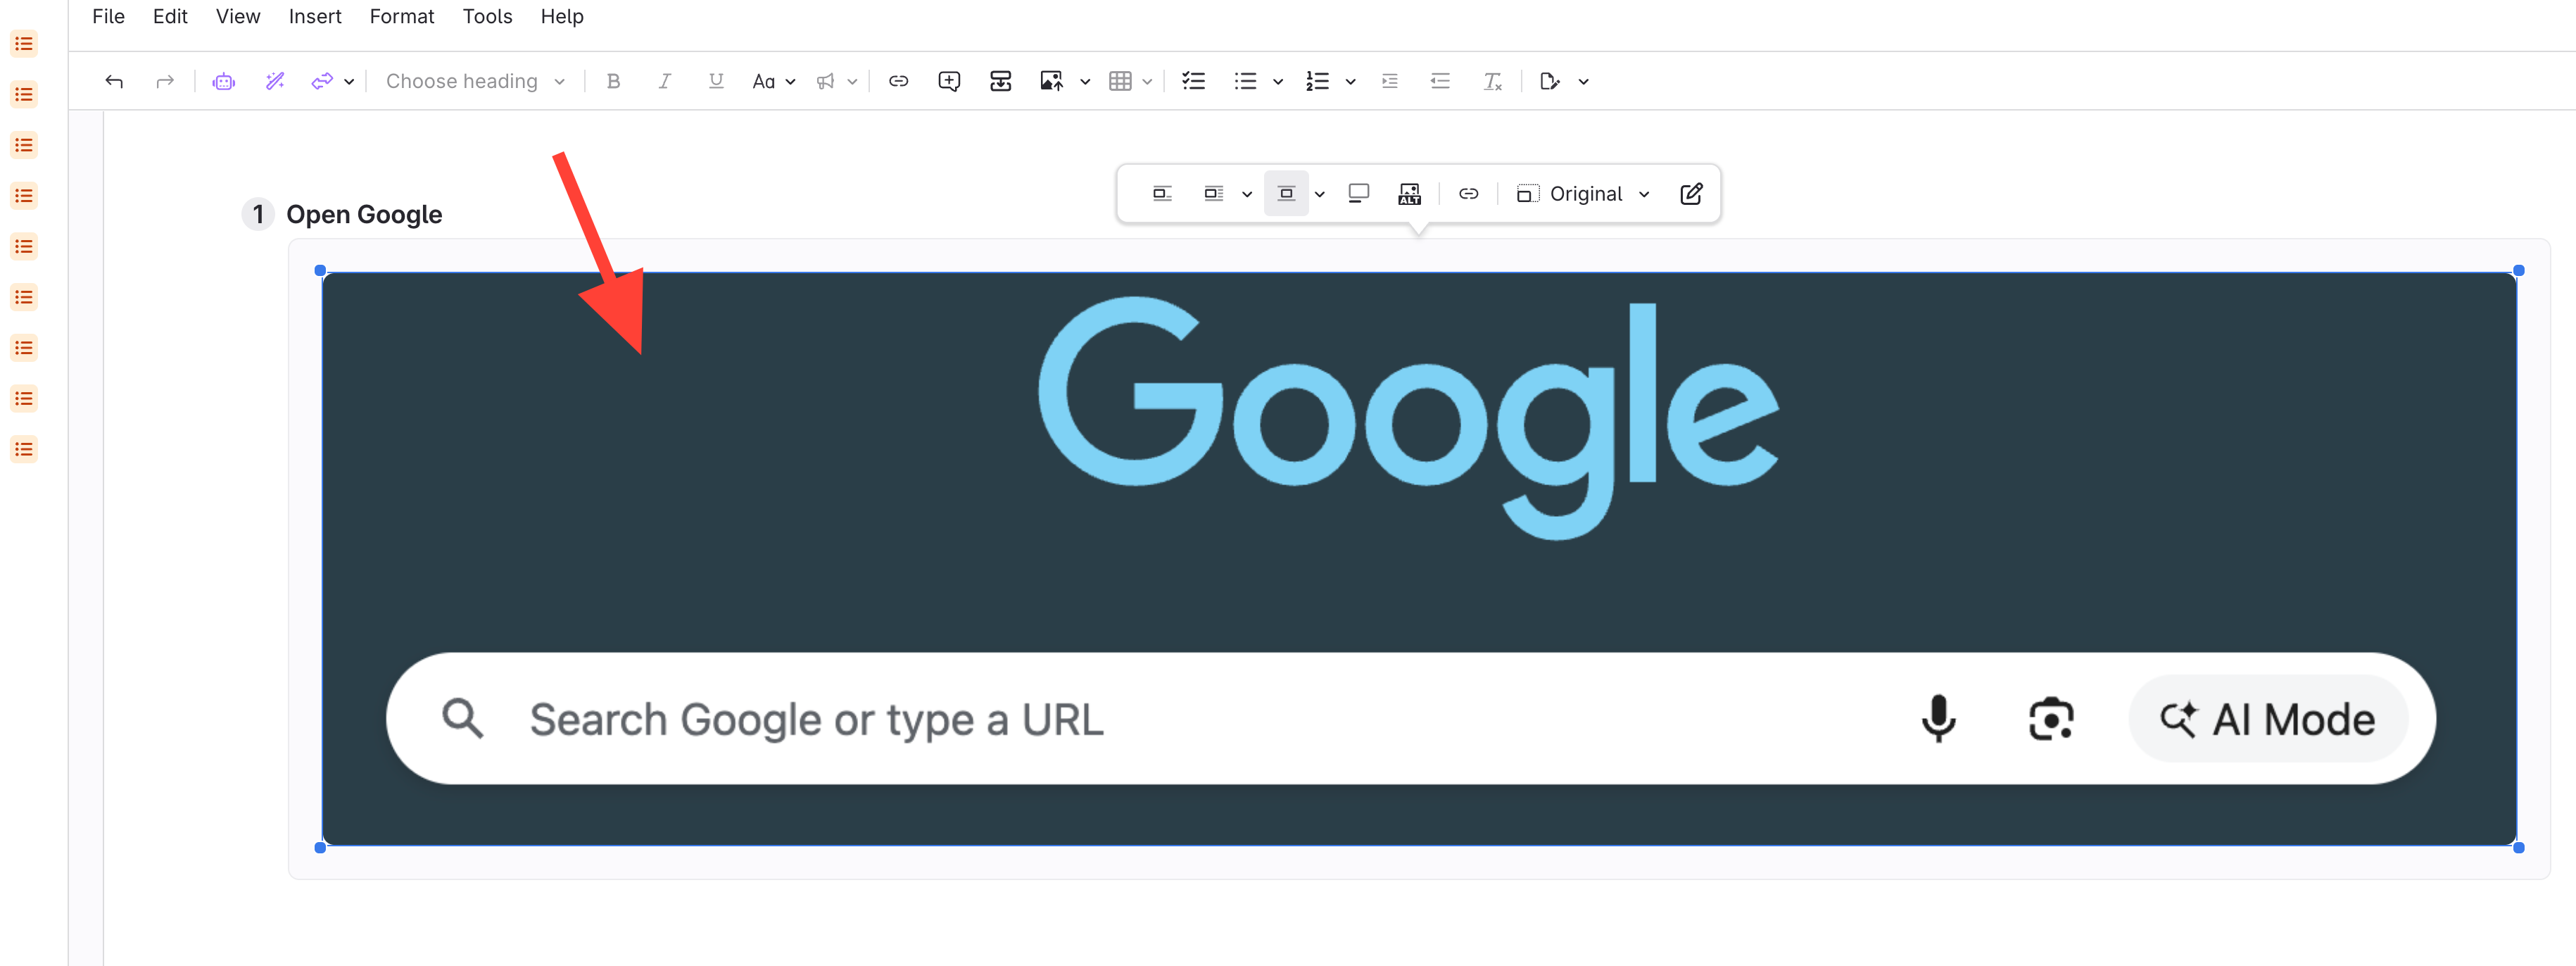The width and height of the screenshot is (2576, 966).
Task: Toggle underline formatting
Action: point(716,82)
